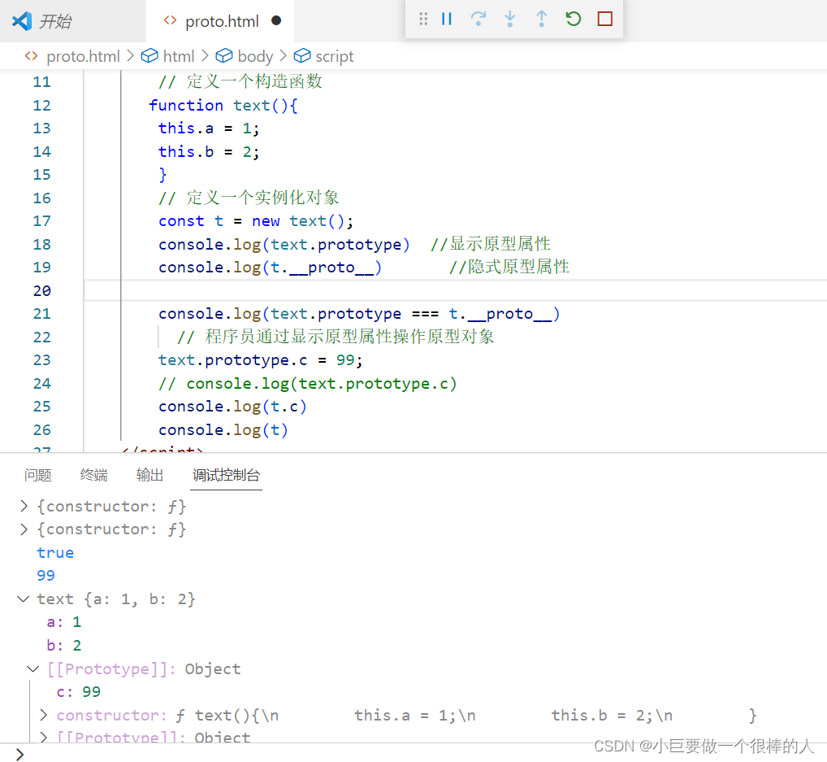Open the 输出 panel tab
Viewport: 827px width, 762px height.
[x=149, y=475]
